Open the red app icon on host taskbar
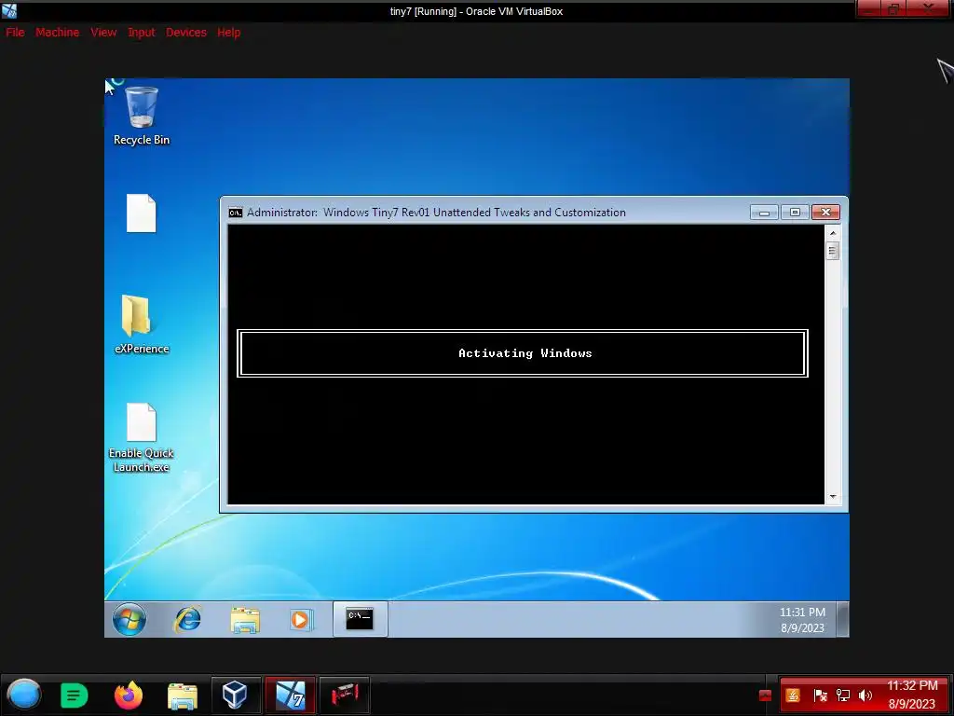Image resolution: width=954 pixels, height=716 pixels. [x=345, y=695]
